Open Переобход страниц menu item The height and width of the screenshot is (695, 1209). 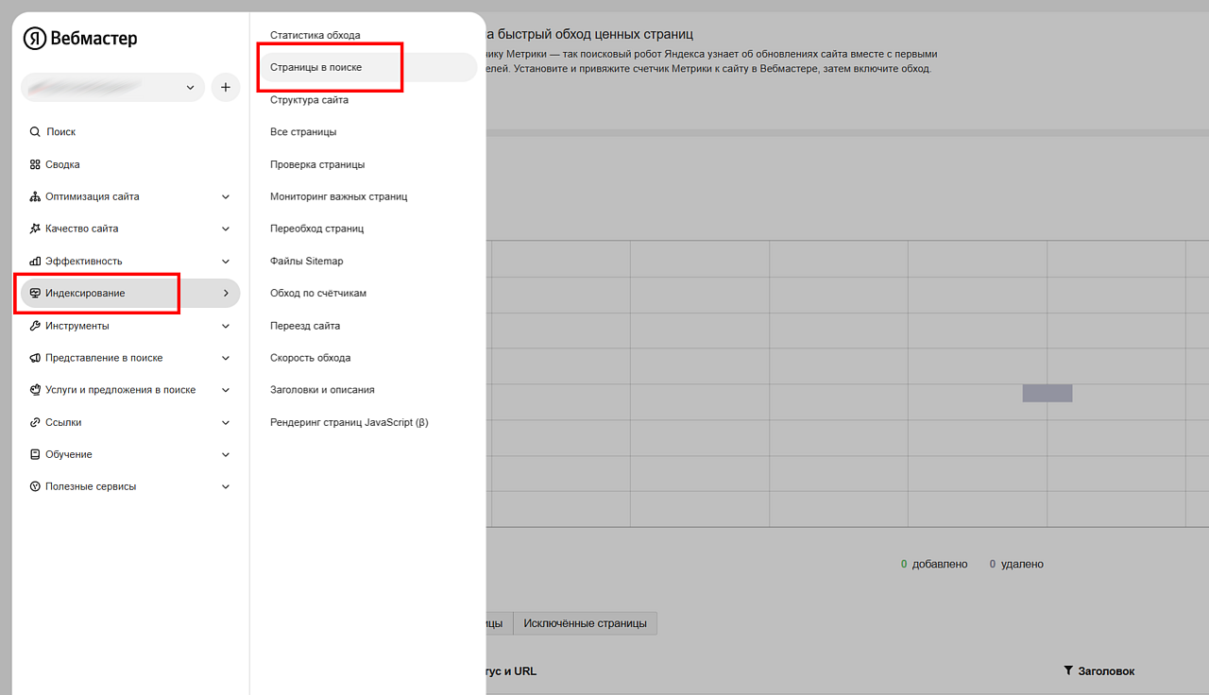click(x=316, y=229)
